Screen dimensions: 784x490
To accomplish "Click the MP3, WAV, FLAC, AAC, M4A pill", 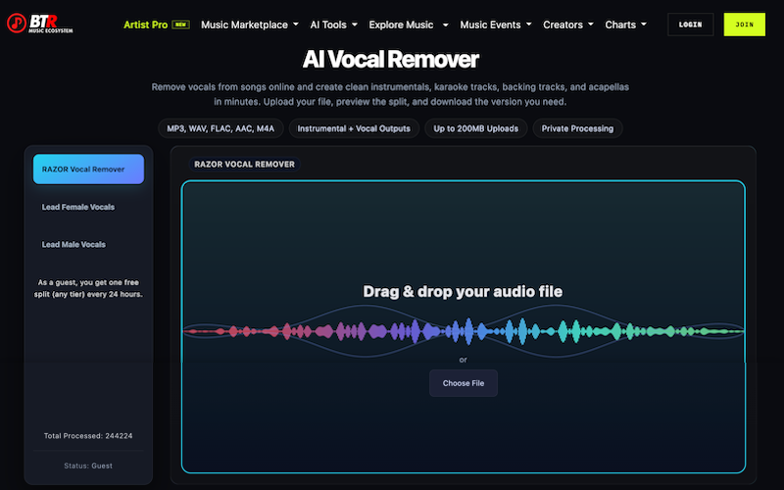I will 220,128.
